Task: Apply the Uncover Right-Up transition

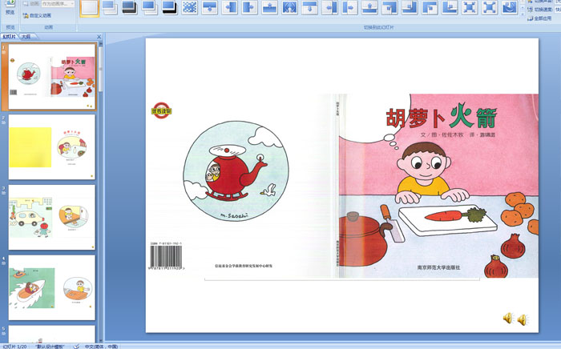Action: click(450, 7)
